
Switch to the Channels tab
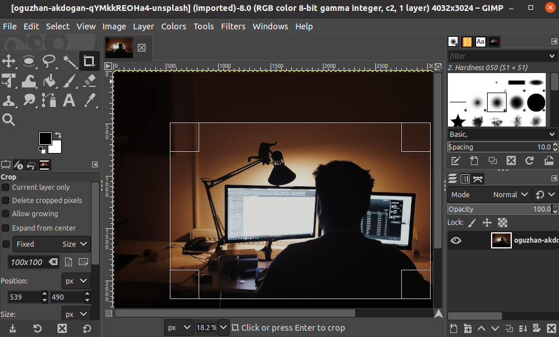pos(465,178)
